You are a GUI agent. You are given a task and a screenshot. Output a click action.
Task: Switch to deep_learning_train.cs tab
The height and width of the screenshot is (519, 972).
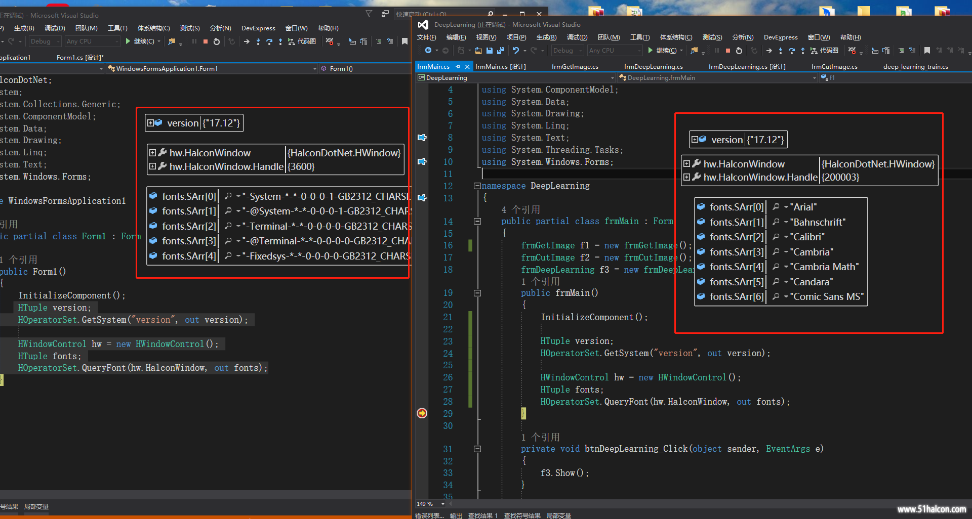tap(915, 67)
